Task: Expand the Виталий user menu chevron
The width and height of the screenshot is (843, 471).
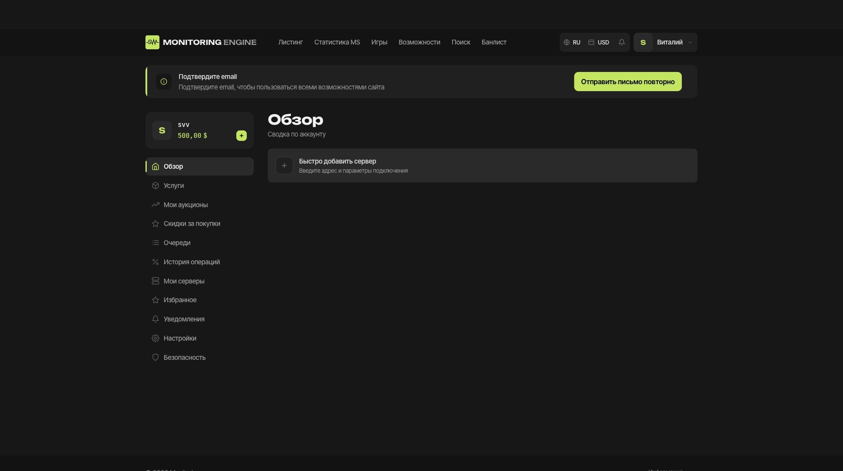Action: pos(690,42)
